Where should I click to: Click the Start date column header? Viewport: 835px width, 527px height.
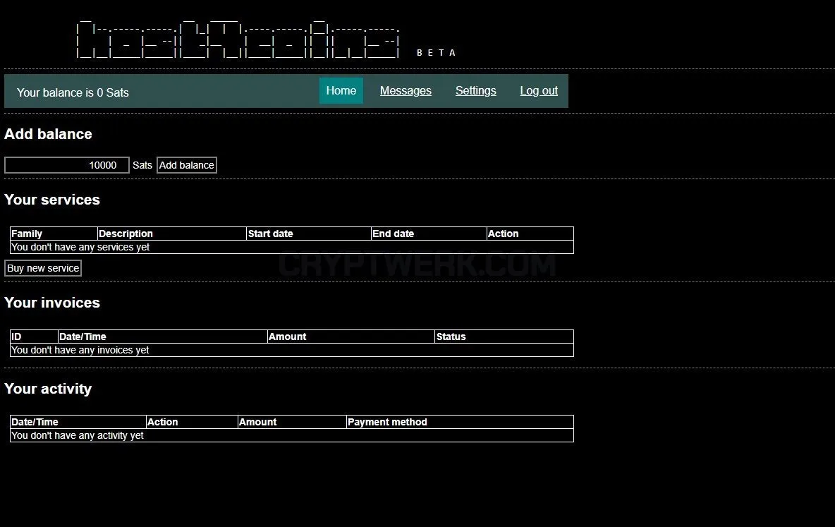click(309, 234)
